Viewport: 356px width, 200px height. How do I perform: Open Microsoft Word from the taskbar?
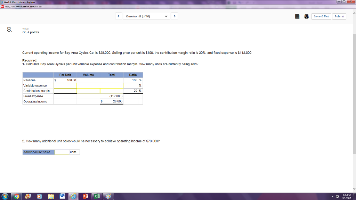click(62, 197)
